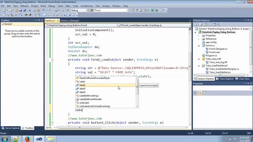Viewport: 253px width, 142px height.
Task: Toggle Properties panel auto-hide pin
Action: coord(248,84)
